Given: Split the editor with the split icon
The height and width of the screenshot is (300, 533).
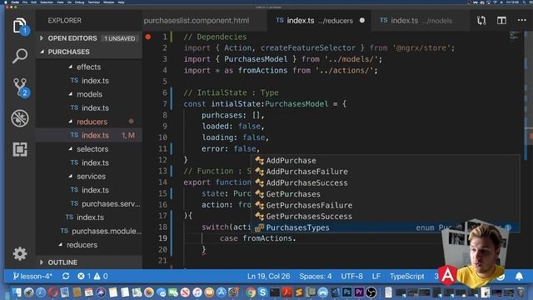Looking at the screenshot, I should [501, 20].
